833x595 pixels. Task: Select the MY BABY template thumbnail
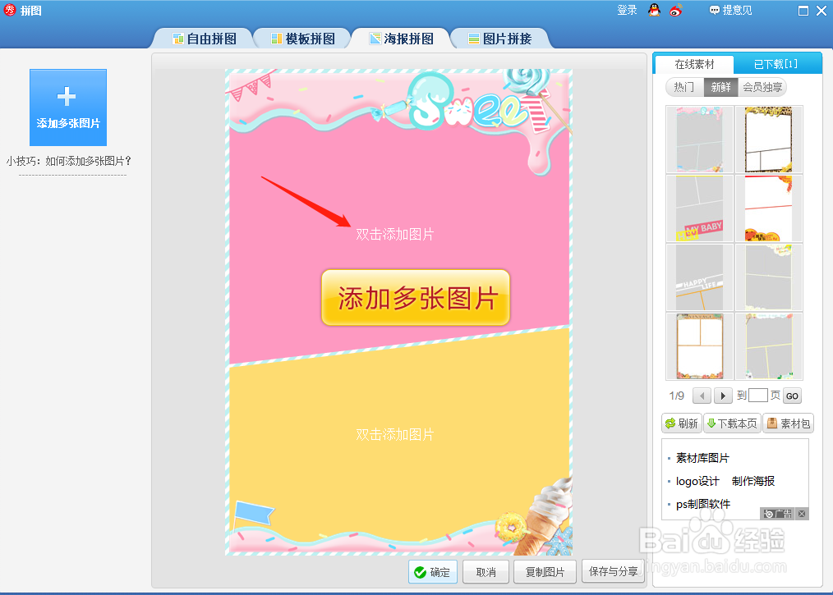coord(698,208)
